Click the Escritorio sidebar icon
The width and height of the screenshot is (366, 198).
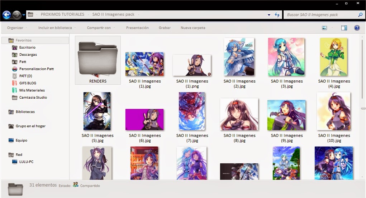pyautogui.click(x=15, y=48)
